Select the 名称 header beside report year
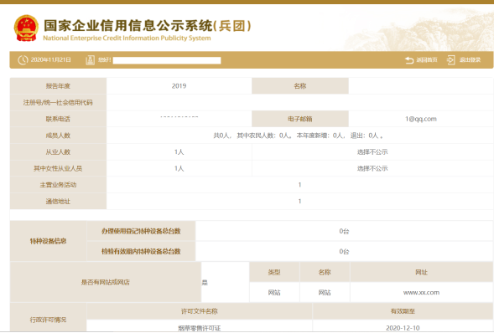The height and width of the screenshot is (333, 494). coord(300,86)
